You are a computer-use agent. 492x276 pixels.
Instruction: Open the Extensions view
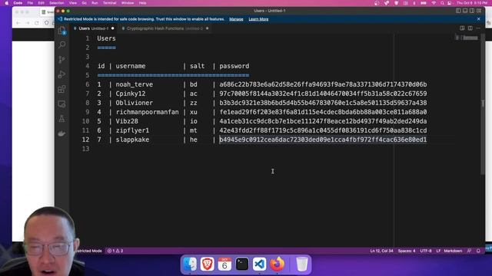tap(61, 89)
